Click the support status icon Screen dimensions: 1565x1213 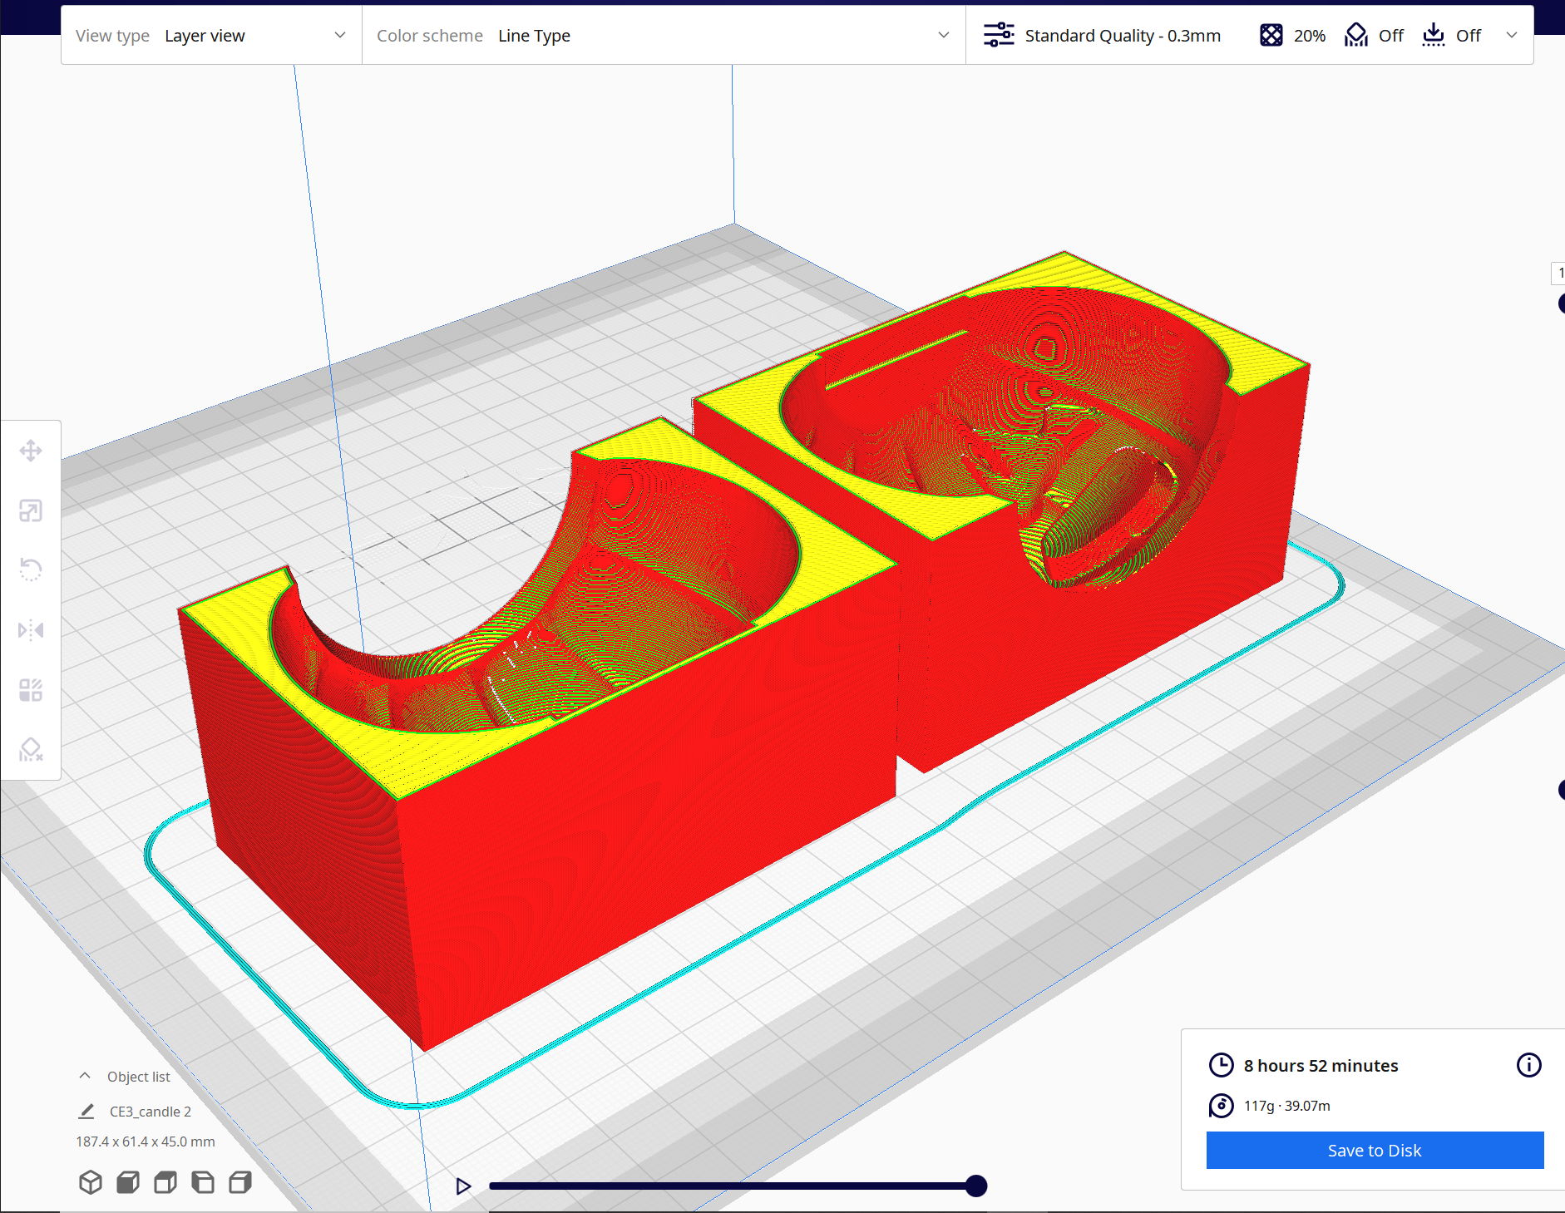coord(1356,35)
